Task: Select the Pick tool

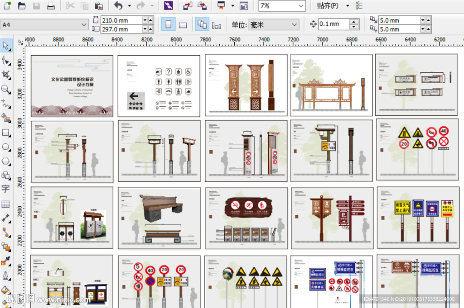Action: 6,46
